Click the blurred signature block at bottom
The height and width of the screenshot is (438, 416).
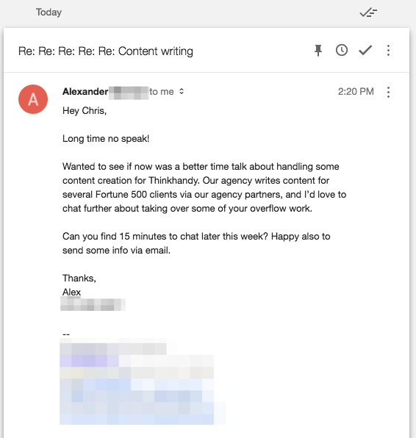(x=143, y=381)
